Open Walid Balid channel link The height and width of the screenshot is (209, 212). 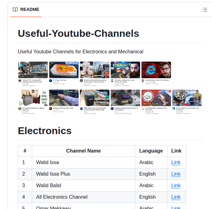176,186
